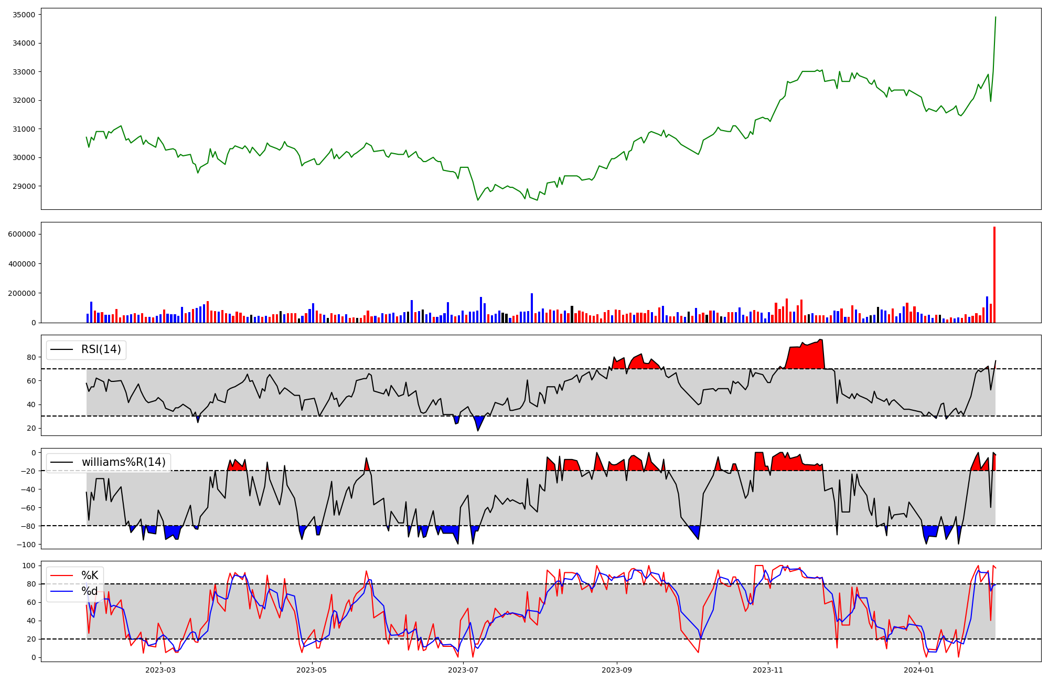Click the RSI(14) legend label
The width and height of the screenshot is (1049, 682).
point(101,349)
